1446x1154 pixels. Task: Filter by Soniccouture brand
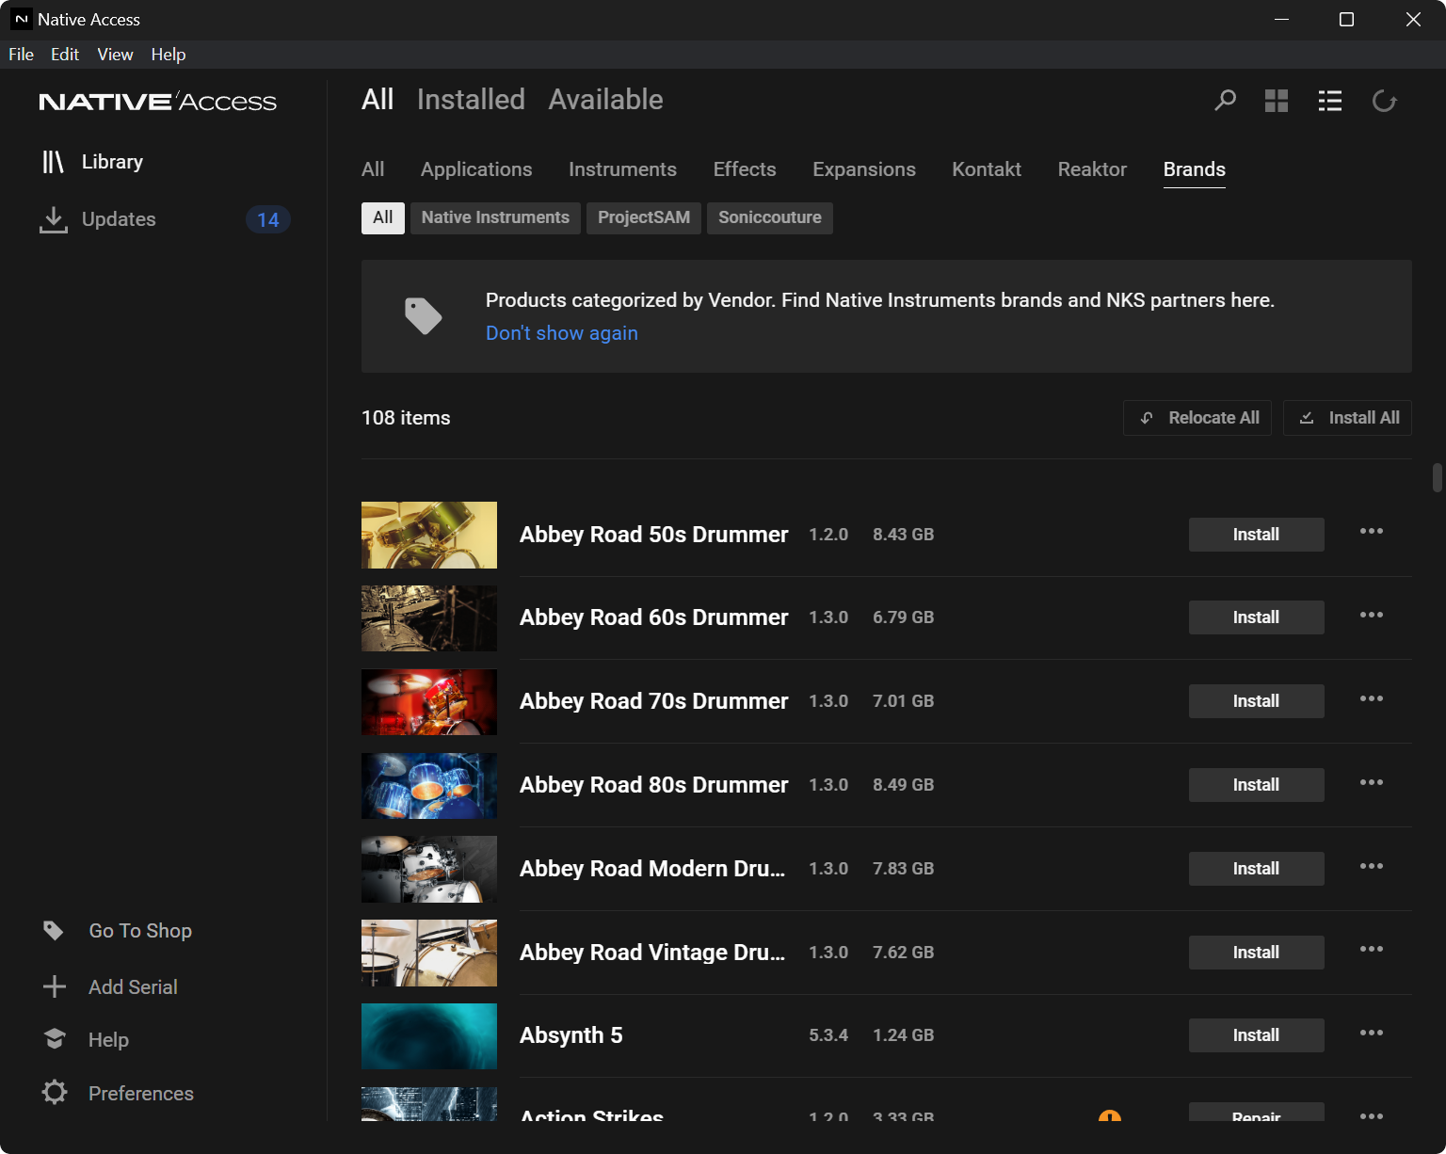(x=770, y=217)
